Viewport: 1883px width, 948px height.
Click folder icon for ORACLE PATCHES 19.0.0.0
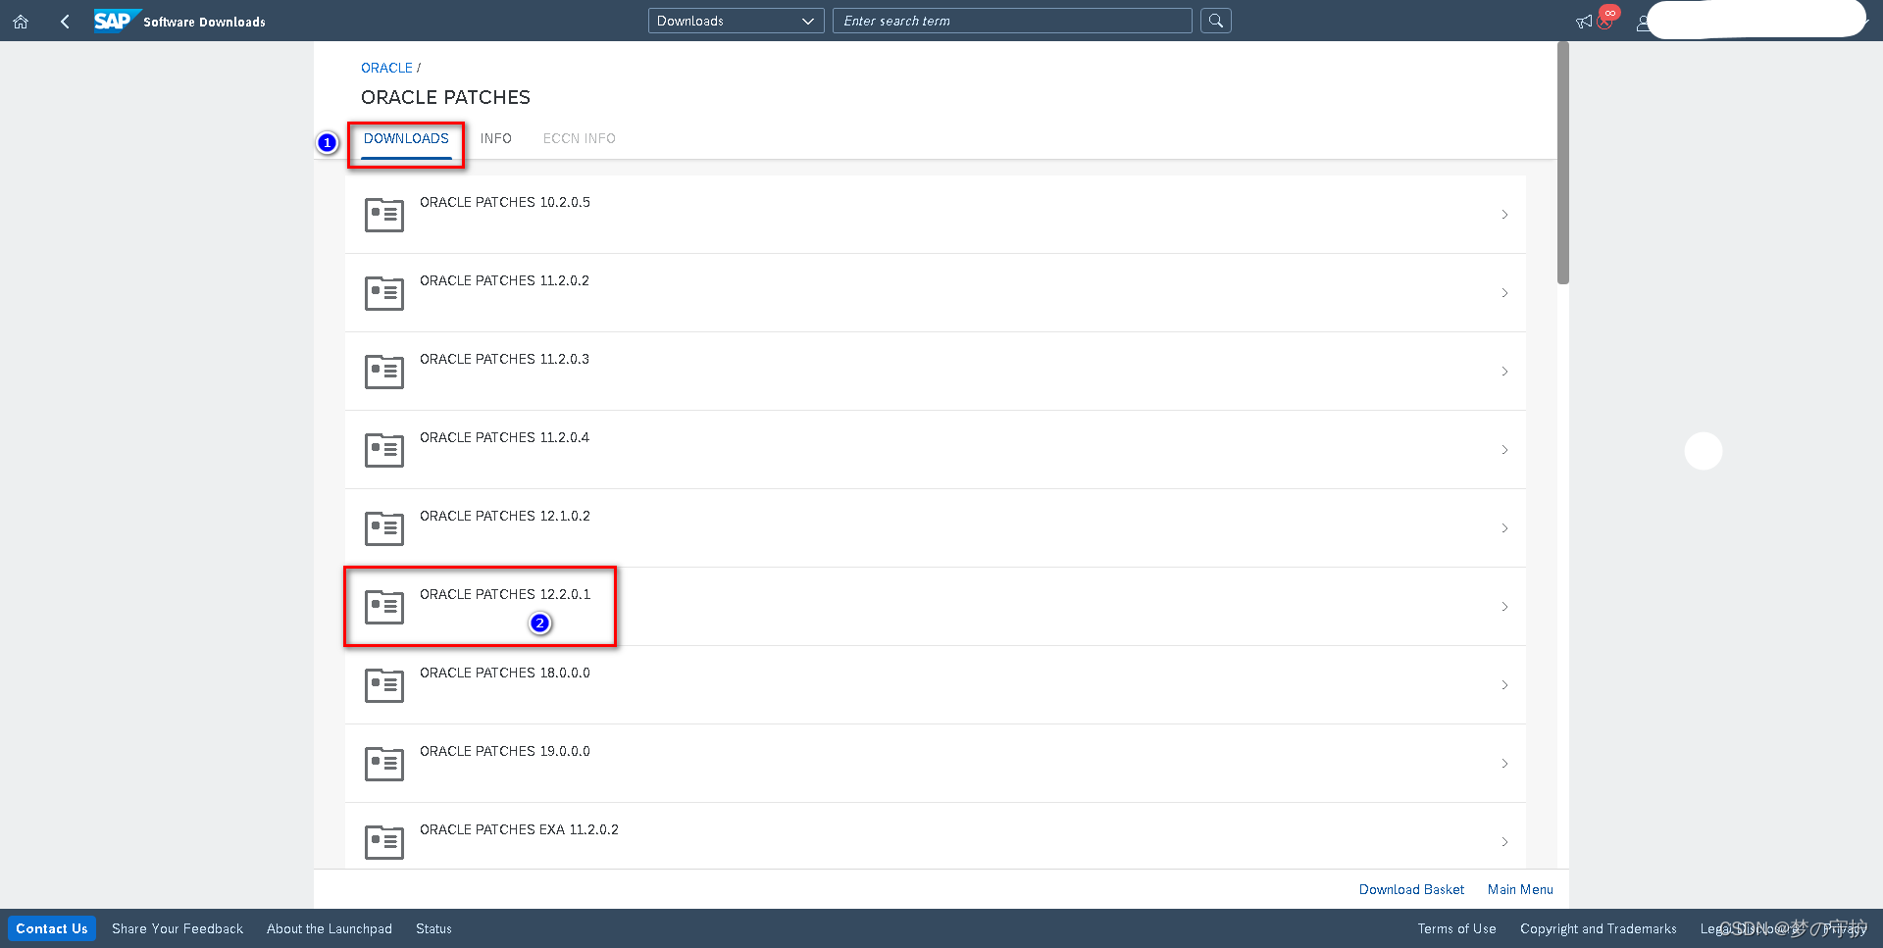[x=384, y=764]
